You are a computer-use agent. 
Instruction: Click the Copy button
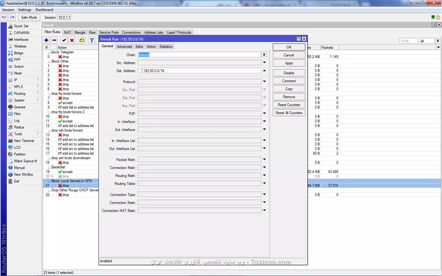point(289,89)
